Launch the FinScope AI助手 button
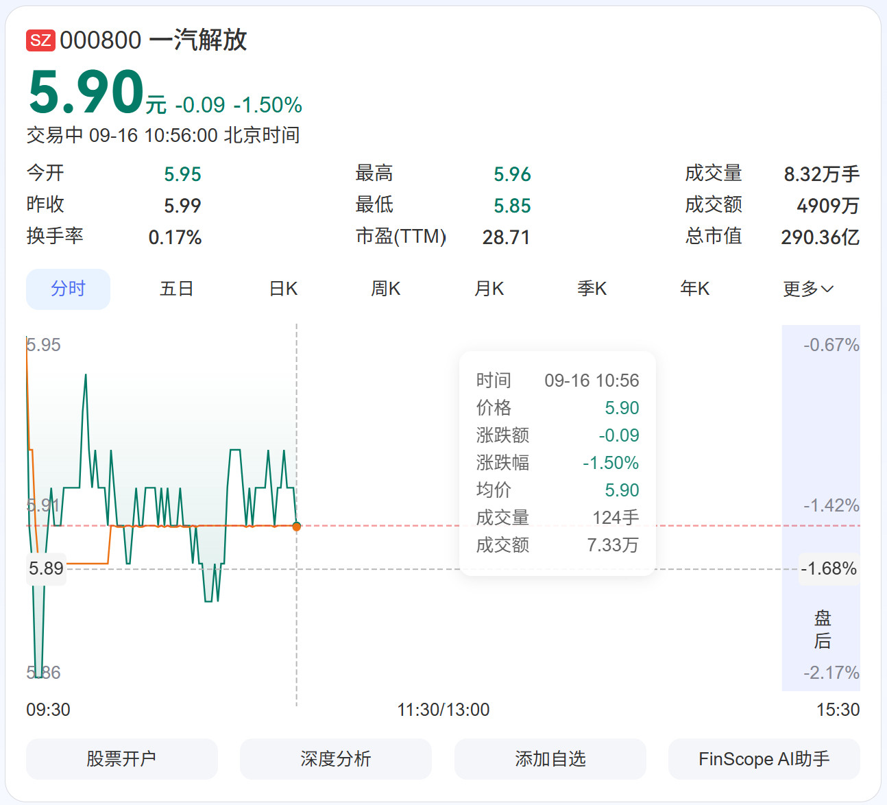Viewport: 887px width, 805px height. click(x=764, y=759)
